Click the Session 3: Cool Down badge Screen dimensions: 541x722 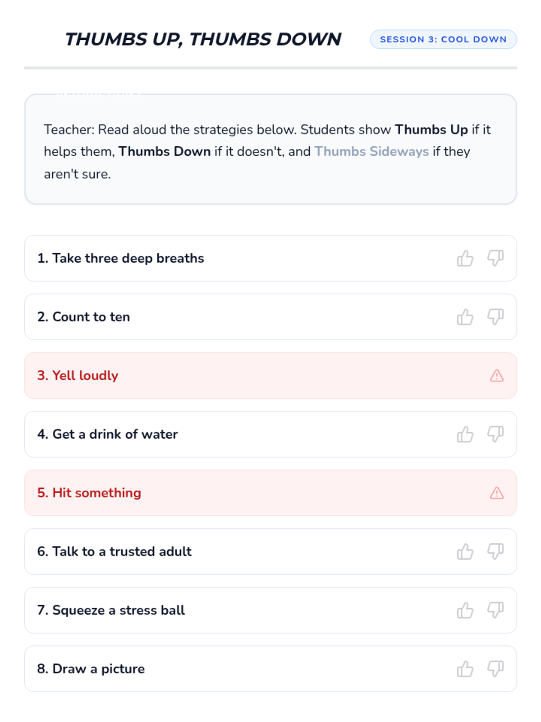coord(443,39)
